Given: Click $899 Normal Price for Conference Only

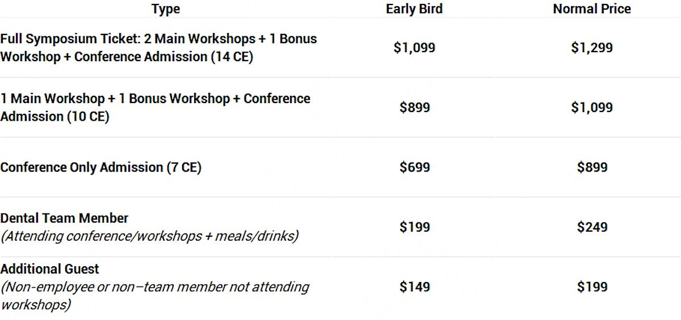Looking at the screenshot, I should (592, 168).
